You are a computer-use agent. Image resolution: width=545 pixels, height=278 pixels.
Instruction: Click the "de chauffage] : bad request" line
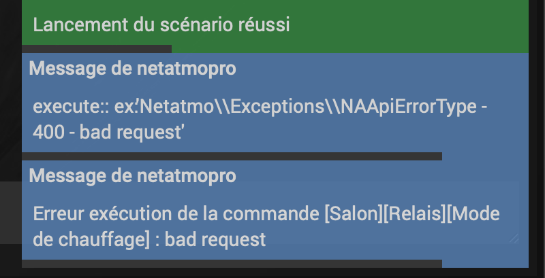(149, 239)
